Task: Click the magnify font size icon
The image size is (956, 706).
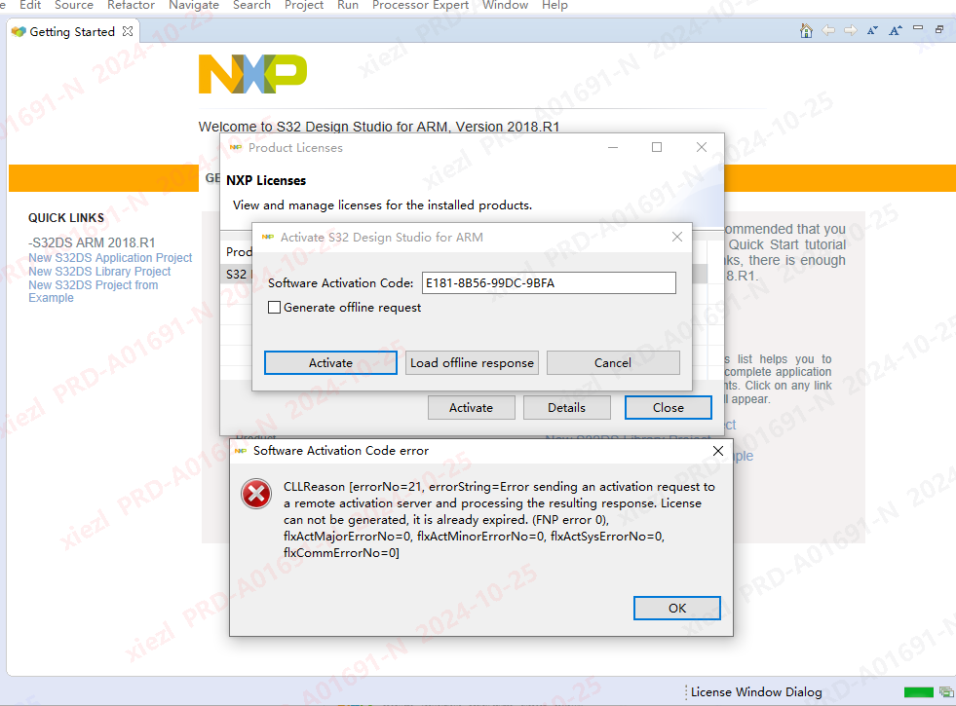Action: click(895, 30)
